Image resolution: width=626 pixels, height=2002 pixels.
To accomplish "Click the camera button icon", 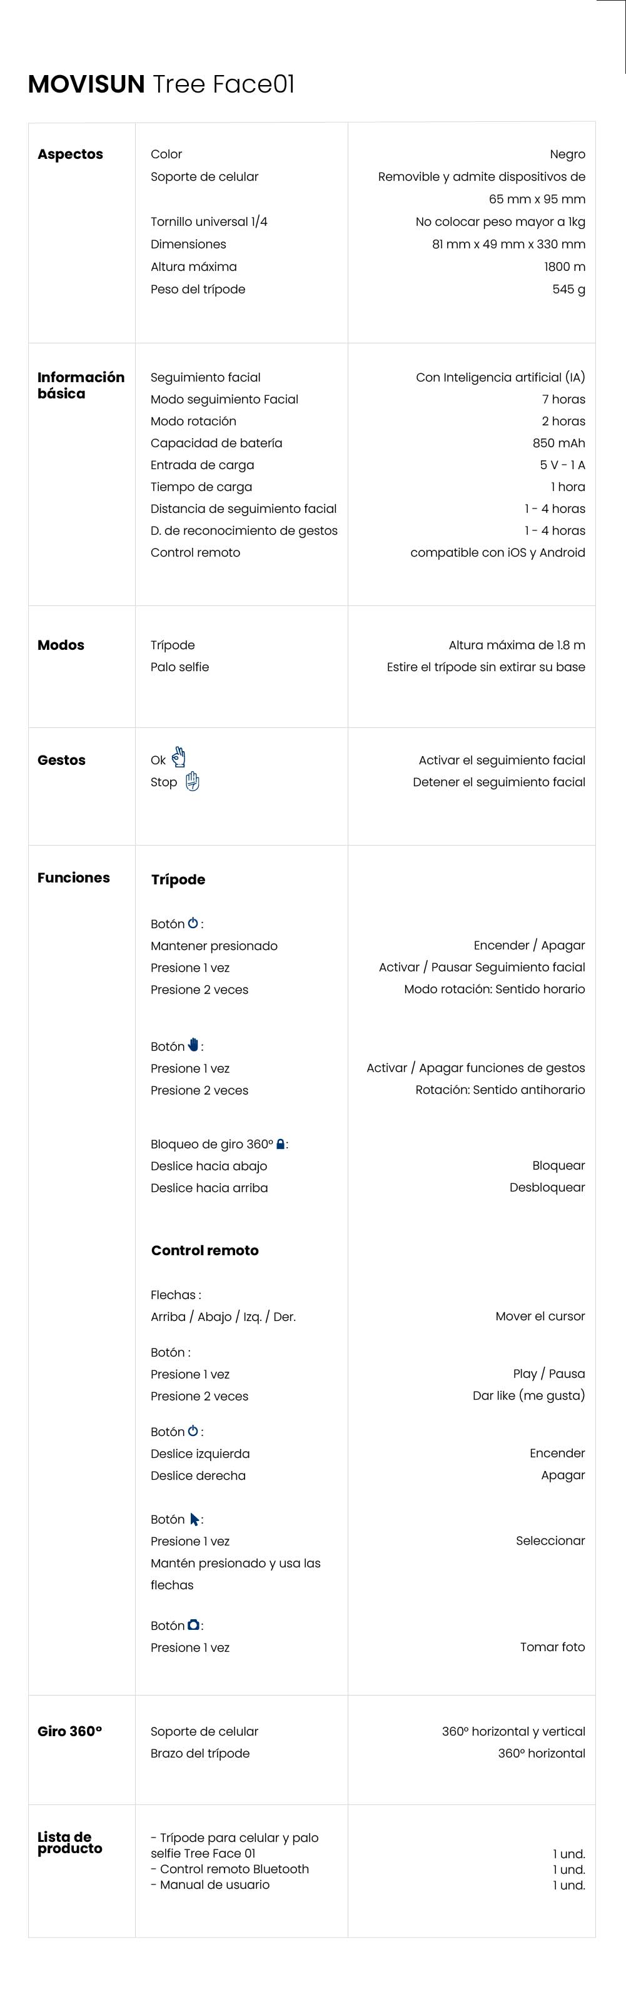I will [194, 1625].
